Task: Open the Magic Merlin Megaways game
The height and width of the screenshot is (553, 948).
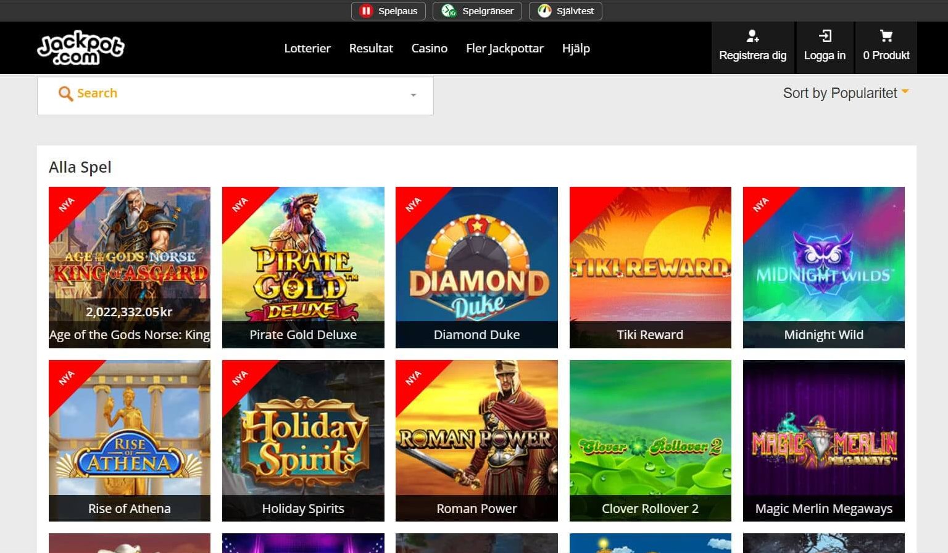Action: [x=824, y=441]
